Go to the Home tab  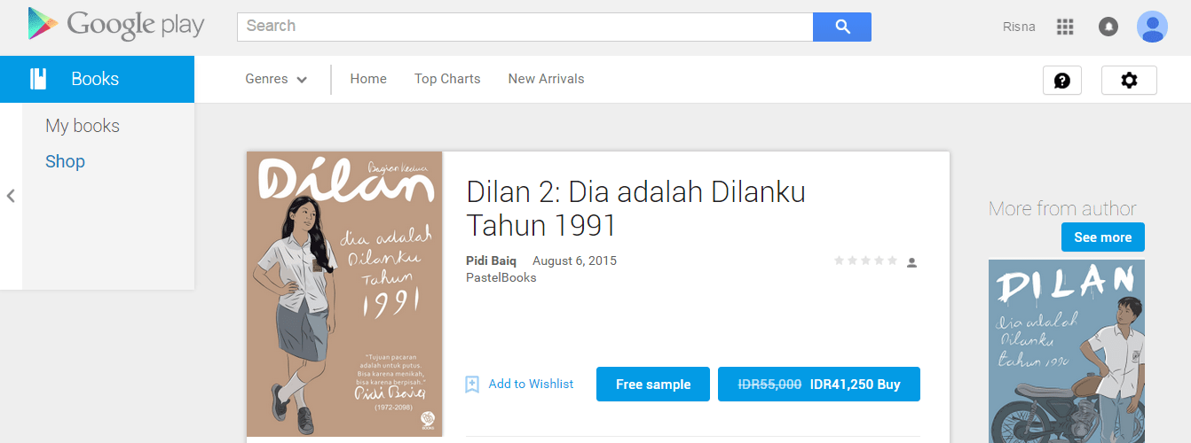pos(368,79)
